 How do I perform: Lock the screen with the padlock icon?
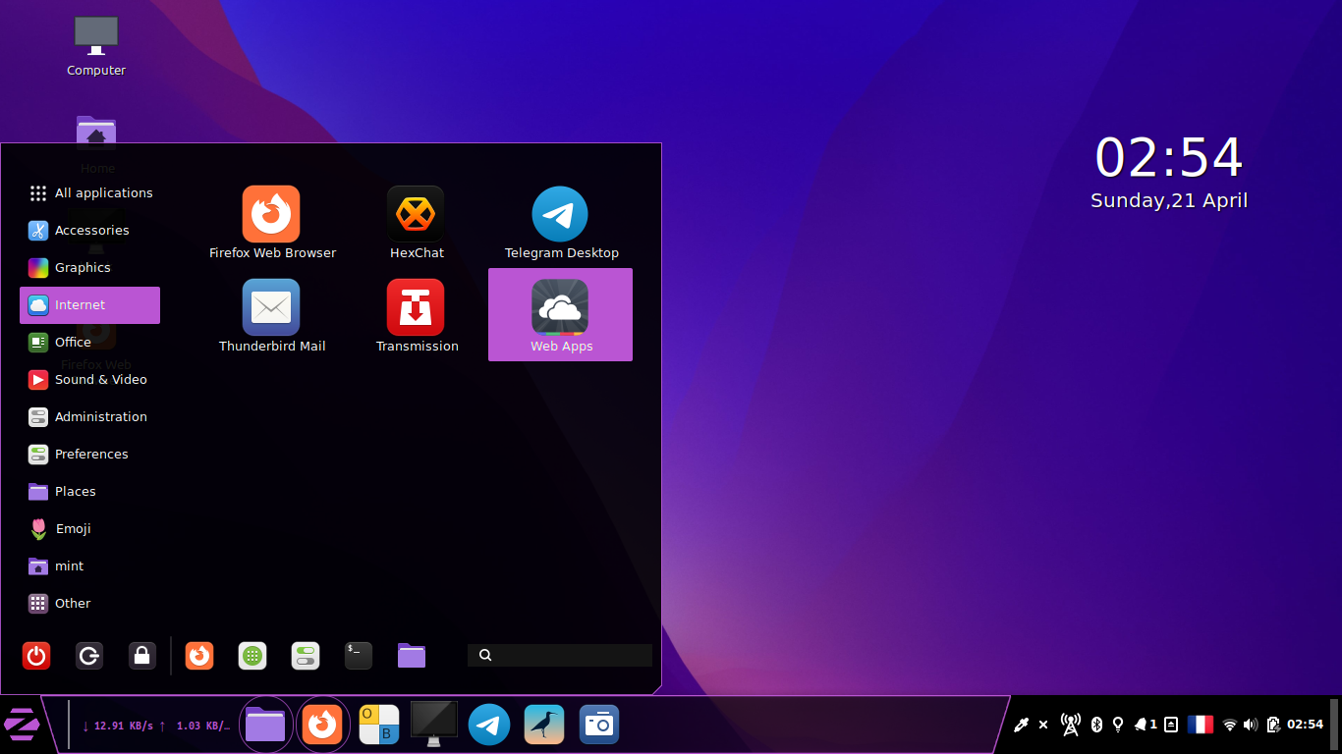tap(142, 656)
